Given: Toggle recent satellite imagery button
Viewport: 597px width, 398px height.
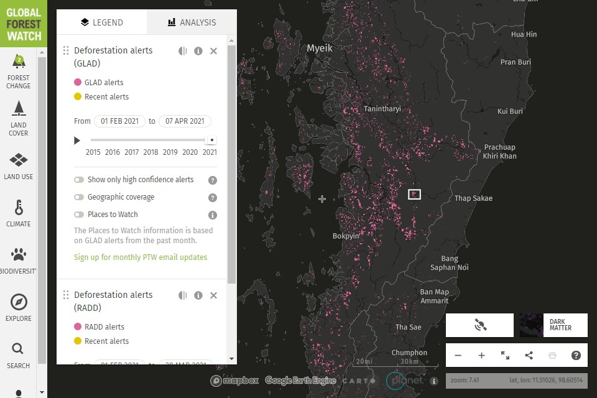Looking at the screenshot, I should point(479,325).
